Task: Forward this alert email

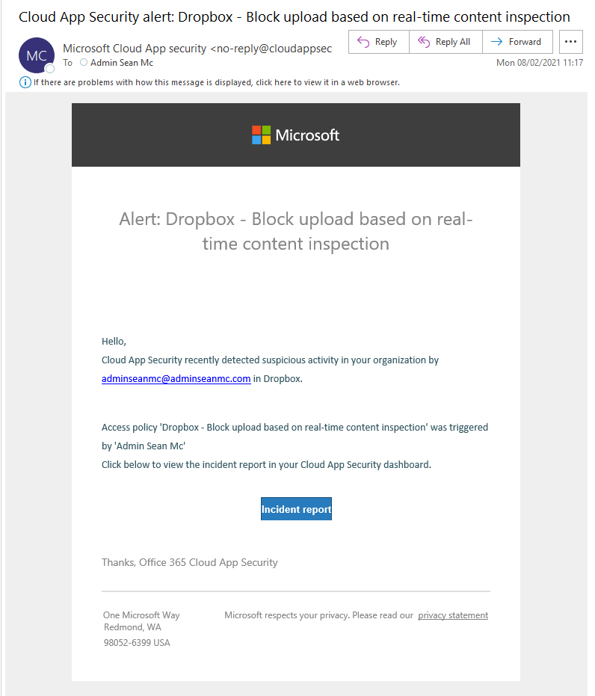Action: tap(517, 42)
